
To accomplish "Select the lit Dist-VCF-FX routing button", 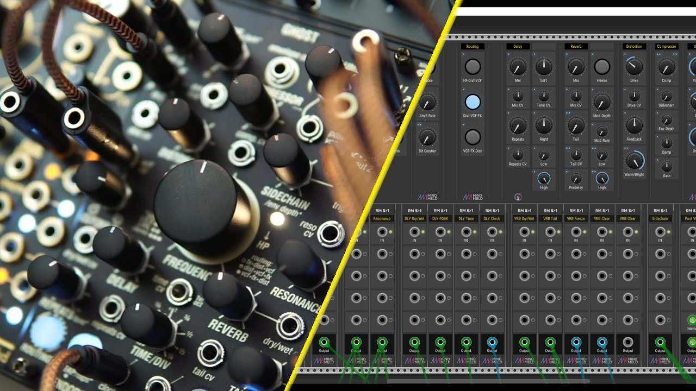I will (473, 102).
